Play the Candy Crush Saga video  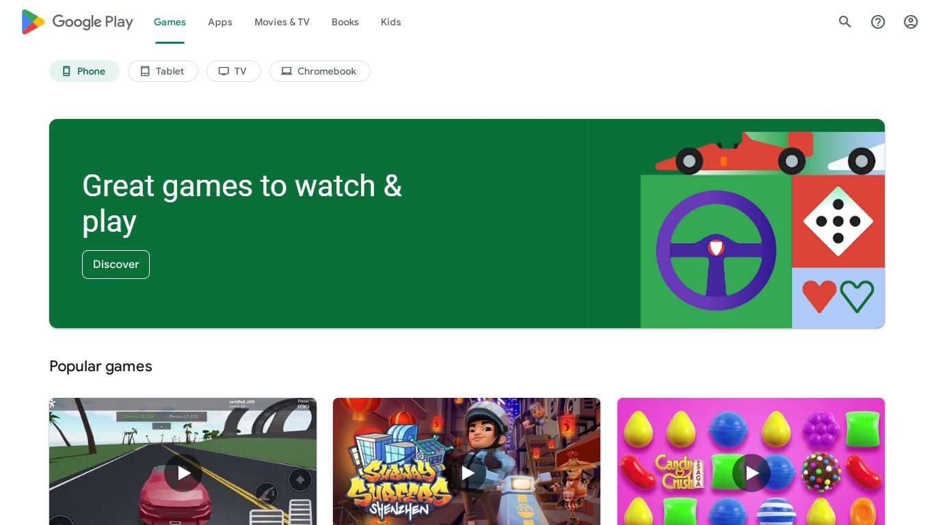coord(751,473)
